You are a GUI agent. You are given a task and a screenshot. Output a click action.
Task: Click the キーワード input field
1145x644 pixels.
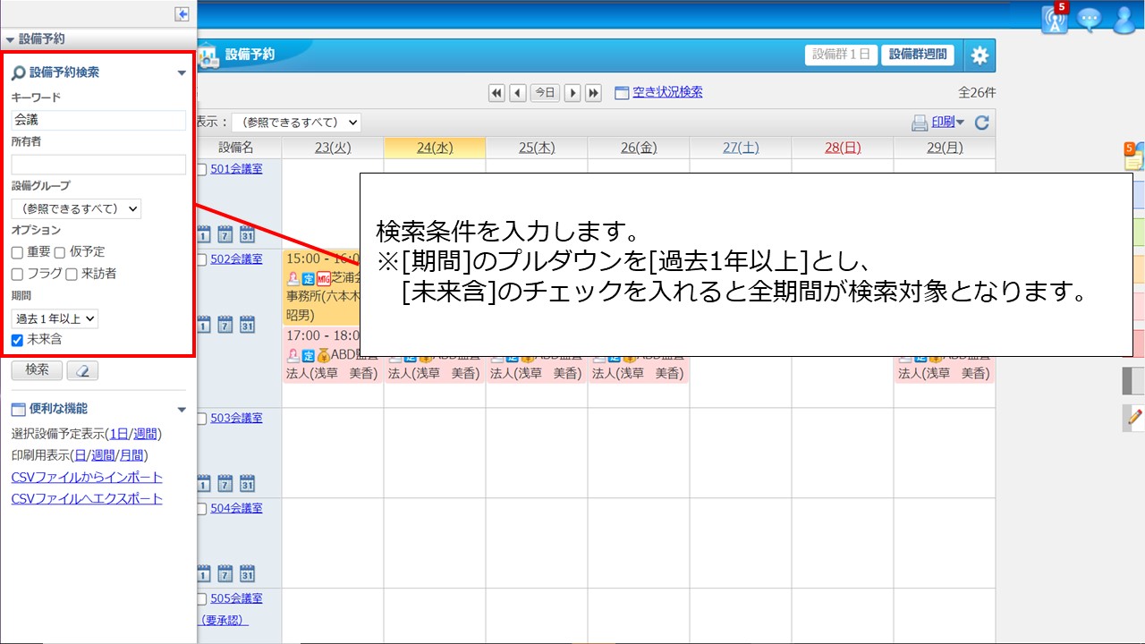[x=98, y=120]
